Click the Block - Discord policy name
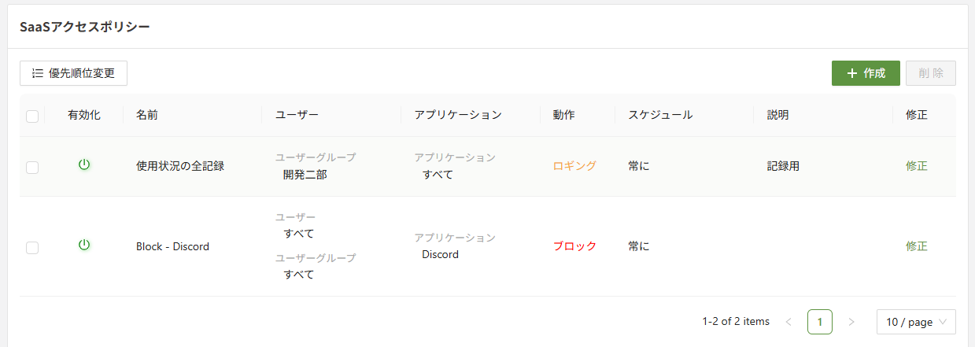The height and width of the screenshot is (347, 975). click(172, 246)
